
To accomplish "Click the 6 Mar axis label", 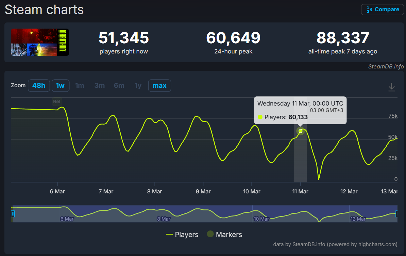I will 57,191.
